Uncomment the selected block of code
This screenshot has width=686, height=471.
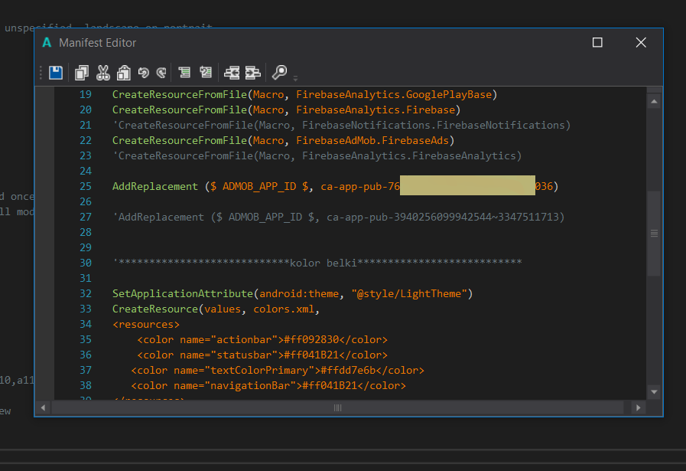tap(206, 72)
